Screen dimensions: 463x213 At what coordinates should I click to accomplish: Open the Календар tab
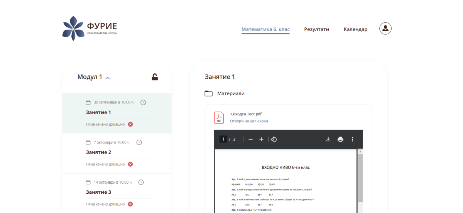point(355,29)
